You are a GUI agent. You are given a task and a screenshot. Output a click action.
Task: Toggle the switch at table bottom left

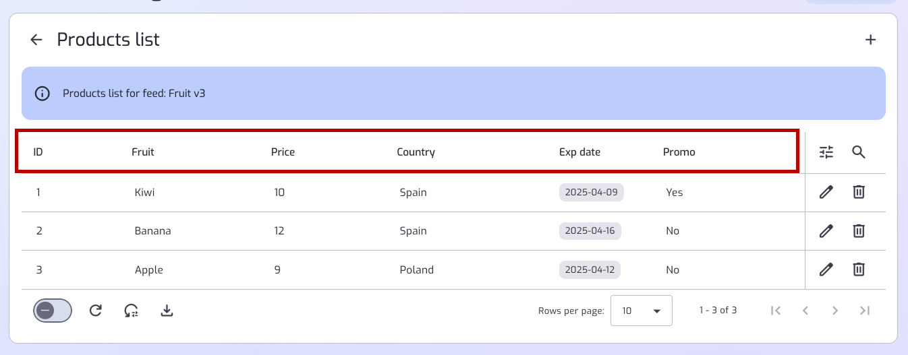52,311
